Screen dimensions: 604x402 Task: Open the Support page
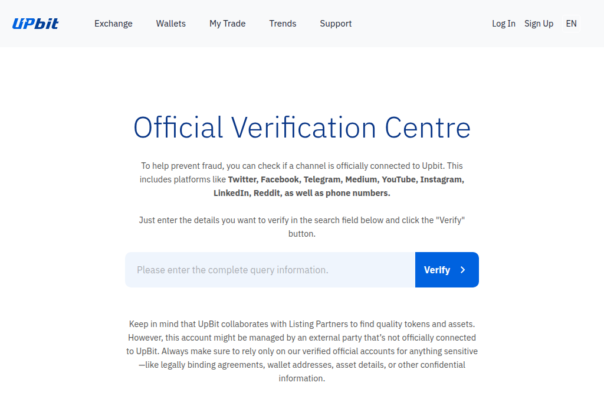pyautogui.click(x=336, y=24)
